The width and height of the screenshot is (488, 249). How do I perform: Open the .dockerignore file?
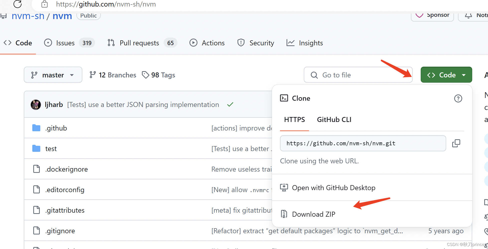point(66,169)
